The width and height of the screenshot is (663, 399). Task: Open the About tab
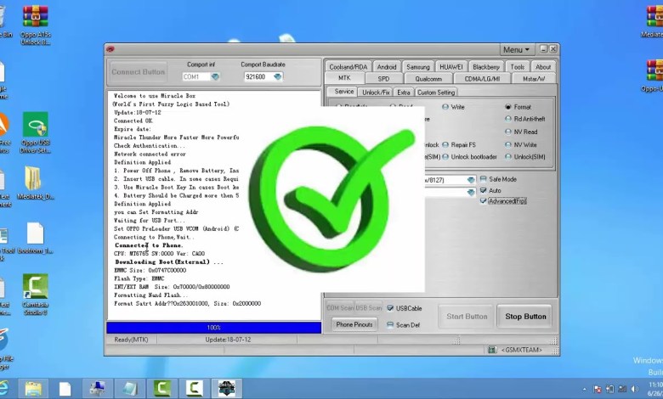coord(543,67)
